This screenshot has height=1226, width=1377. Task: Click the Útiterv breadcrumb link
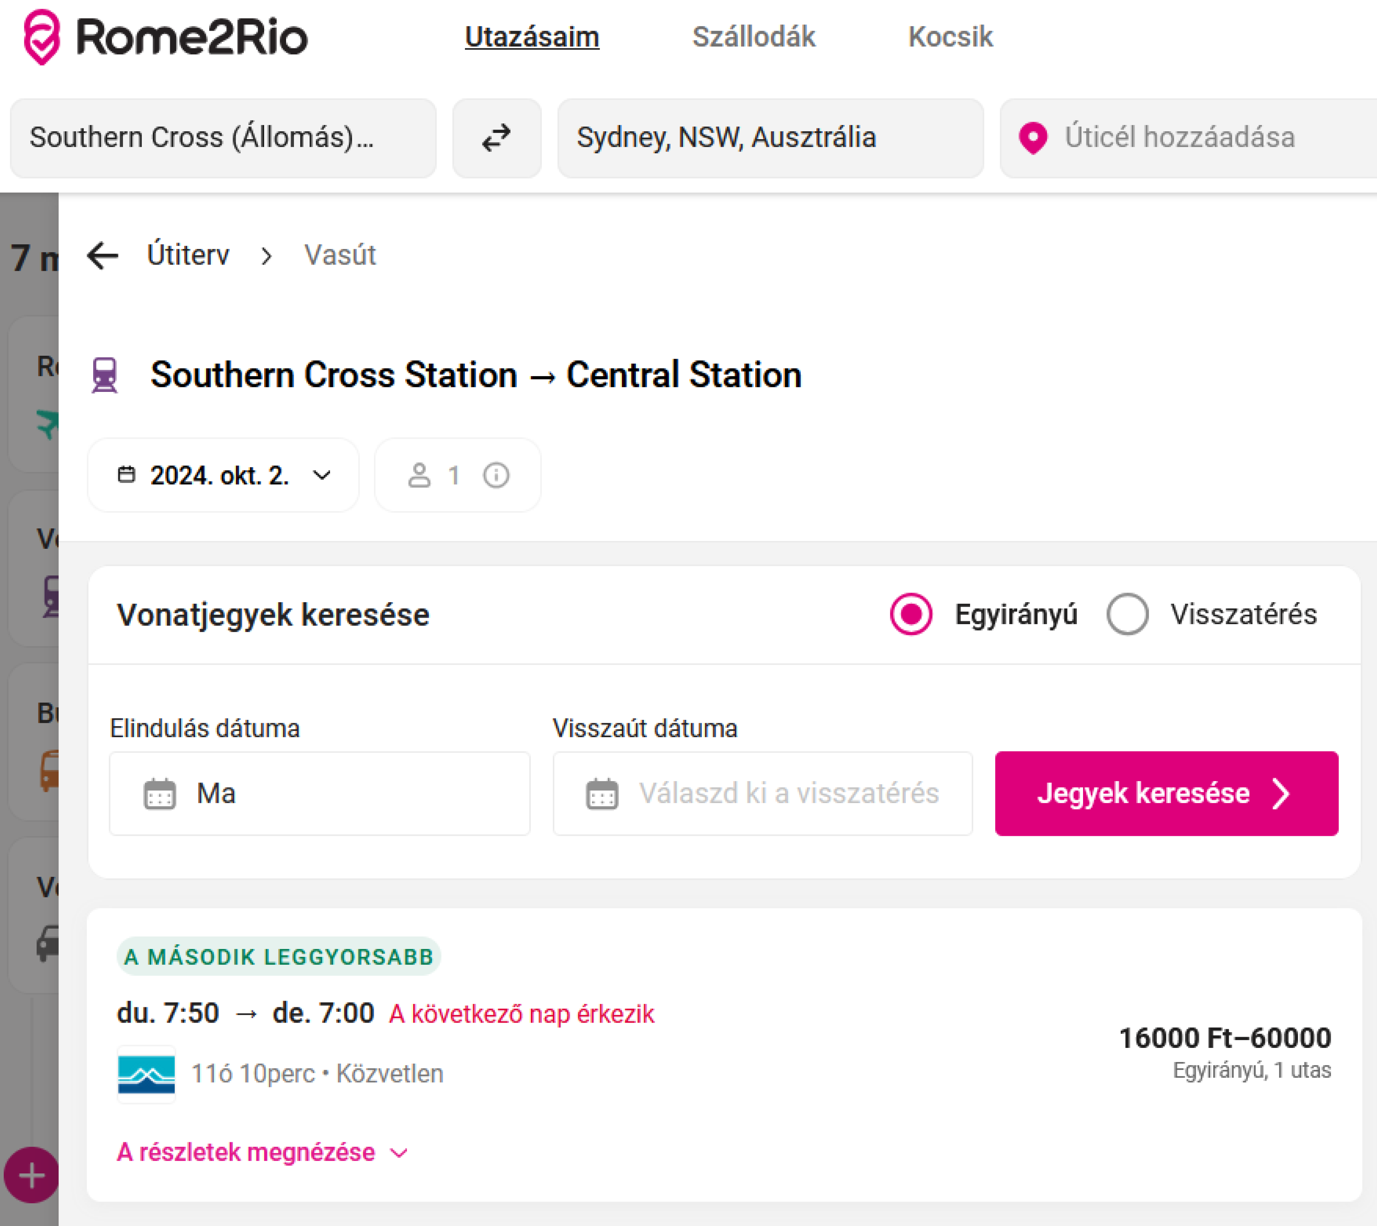188,256
